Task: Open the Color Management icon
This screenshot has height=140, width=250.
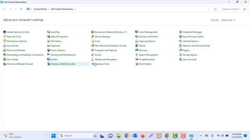Action: [x=136, y=32]
